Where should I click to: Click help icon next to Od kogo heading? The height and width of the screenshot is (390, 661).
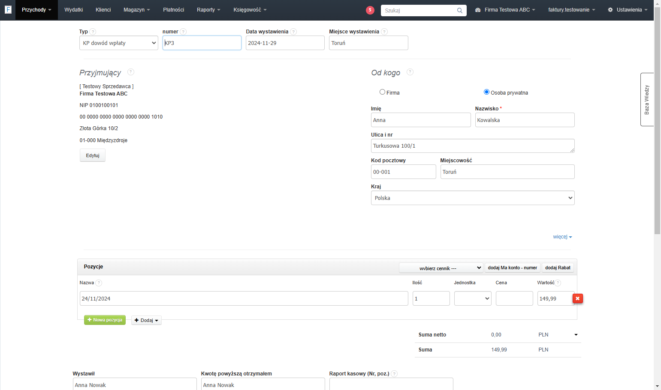pos(410,72)
